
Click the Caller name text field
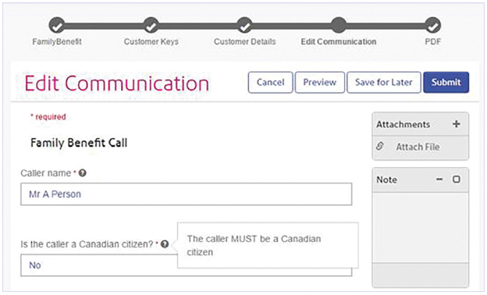(186, 194)
